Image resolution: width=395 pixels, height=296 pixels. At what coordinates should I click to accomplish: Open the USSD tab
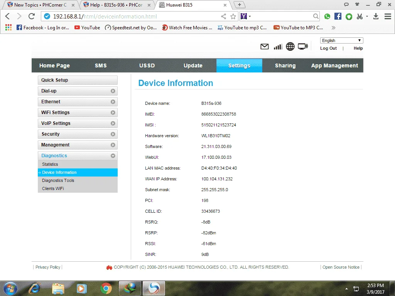tap(147, 66)
